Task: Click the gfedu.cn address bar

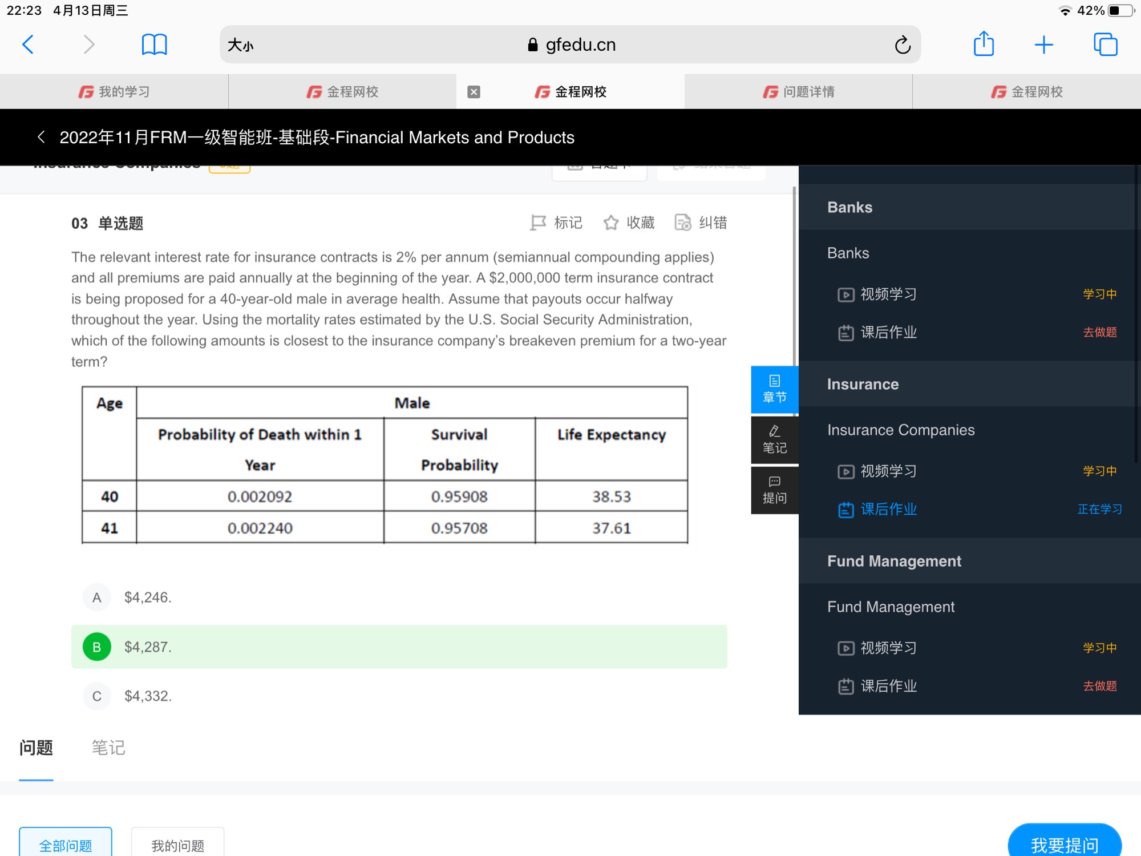Action: (570, 45)
